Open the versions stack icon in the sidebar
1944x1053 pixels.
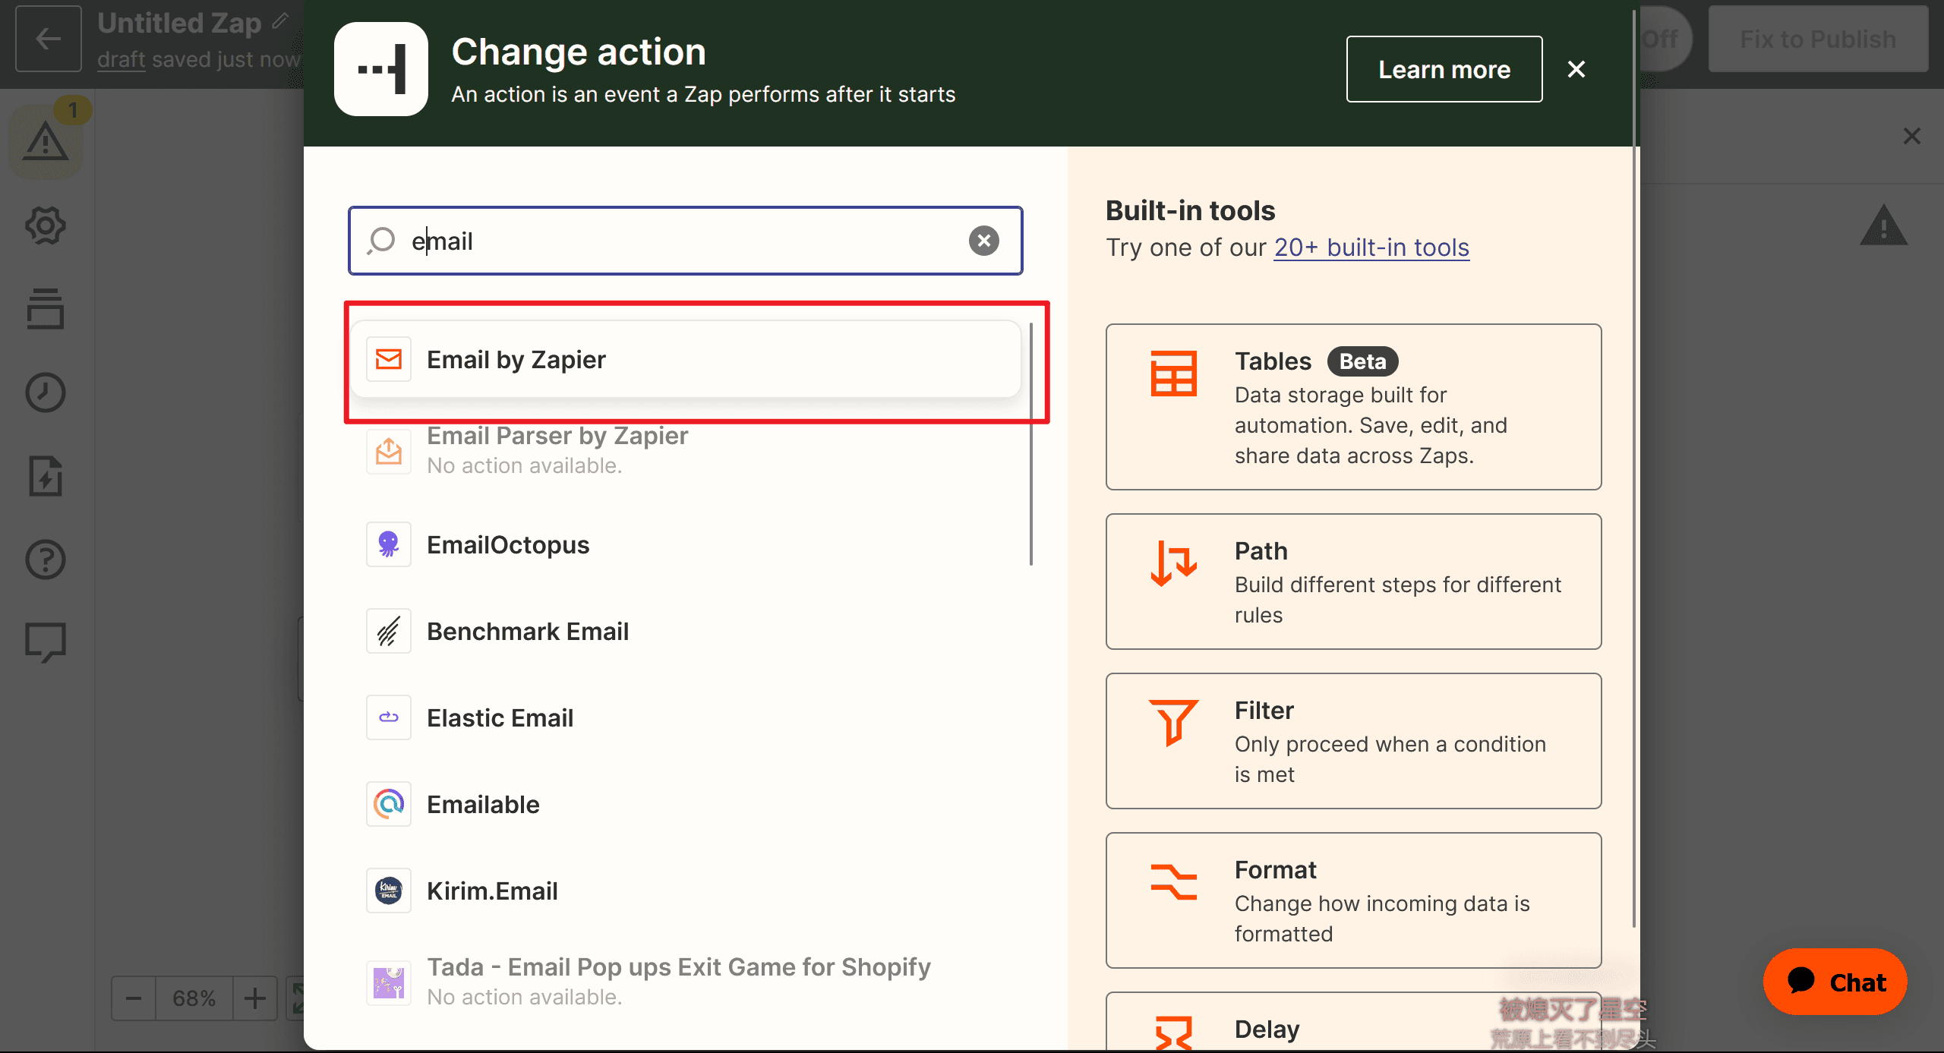click(x=46, y=308)
